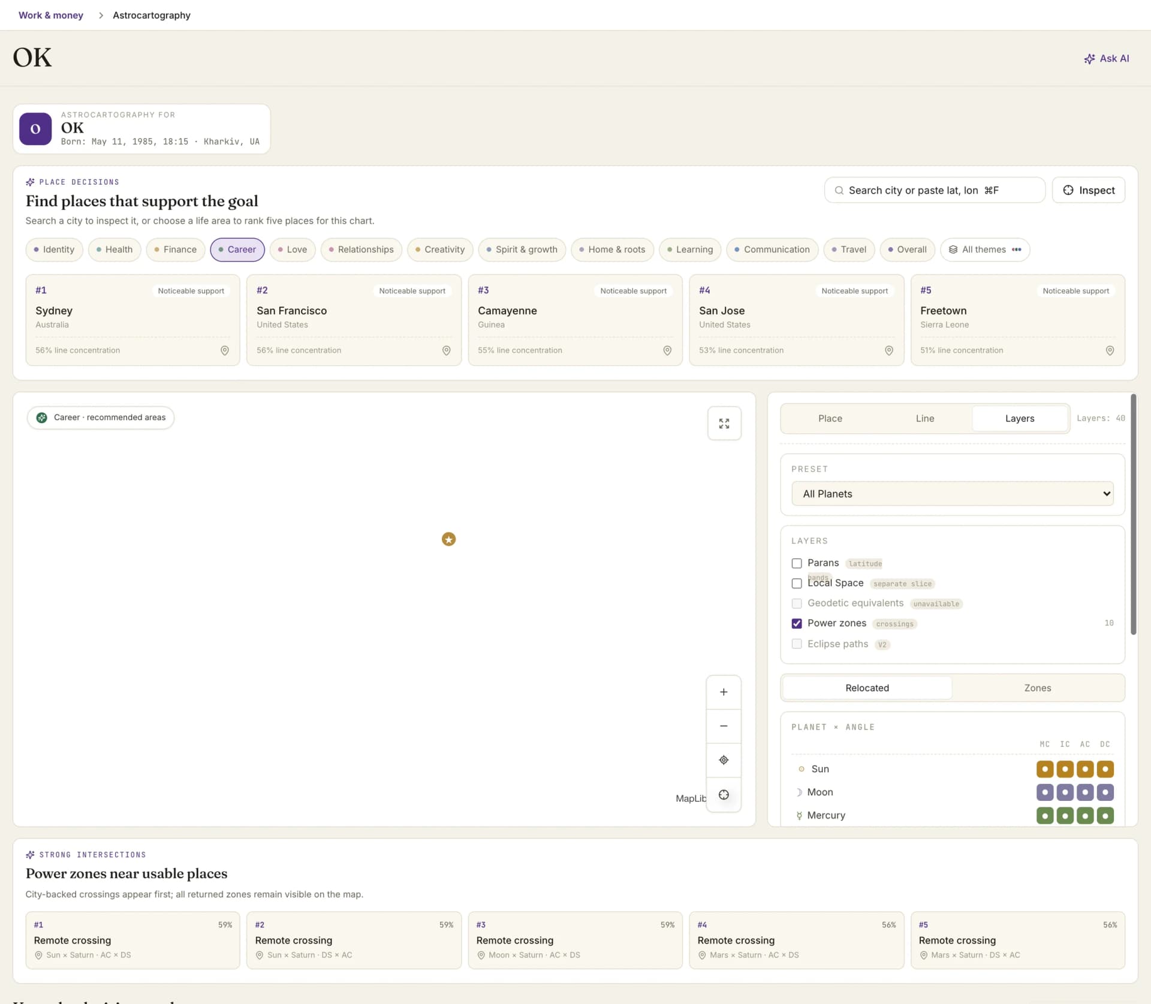Image resolution: width=1151 pixels, height=1004 pixels.
Task: Expand the All themes menu
Action: [x=985, y=250]
